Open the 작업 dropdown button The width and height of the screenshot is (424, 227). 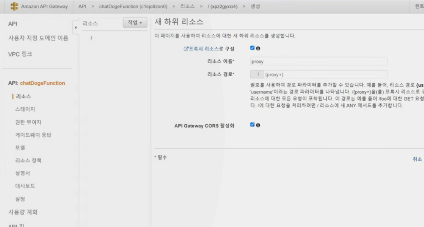(x=135, y=23)
